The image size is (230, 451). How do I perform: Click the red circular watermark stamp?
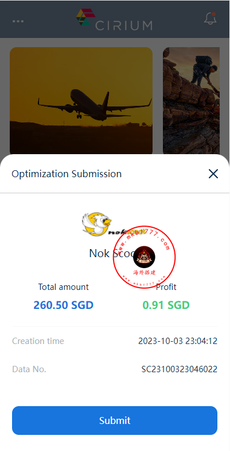(x=145, y=257)
